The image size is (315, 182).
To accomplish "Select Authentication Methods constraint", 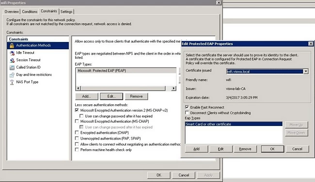I will pyautogui.click(x=38, y=45).
